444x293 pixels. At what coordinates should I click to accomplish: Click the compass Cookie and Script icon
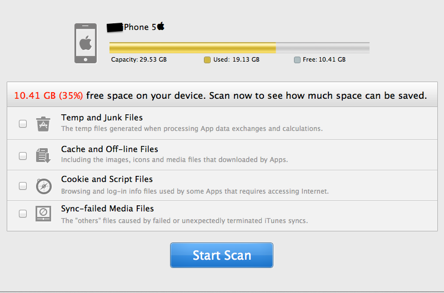click(x=43, y=186)
